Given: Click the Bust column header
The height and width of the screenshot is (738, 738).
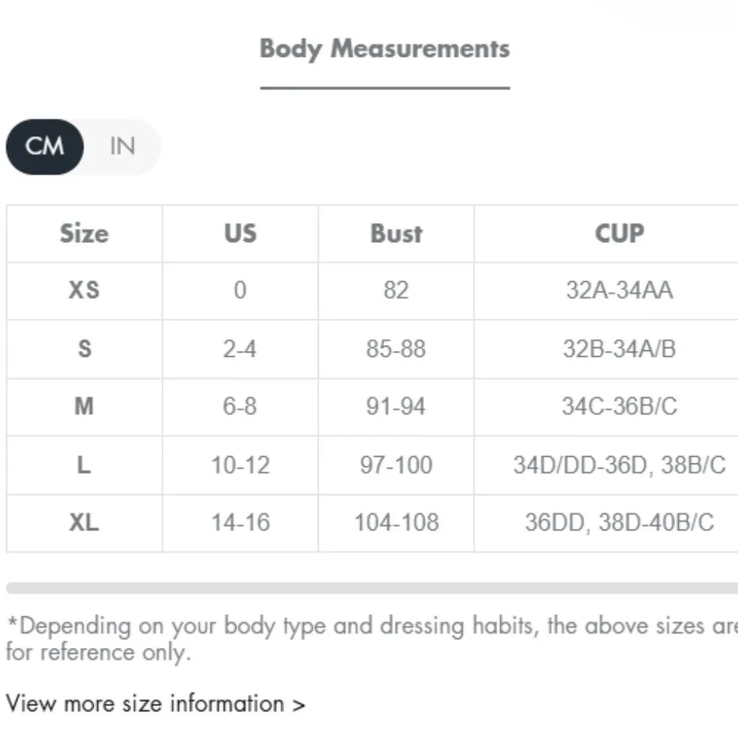Looking at the screenshot, I should coord(396,234).
